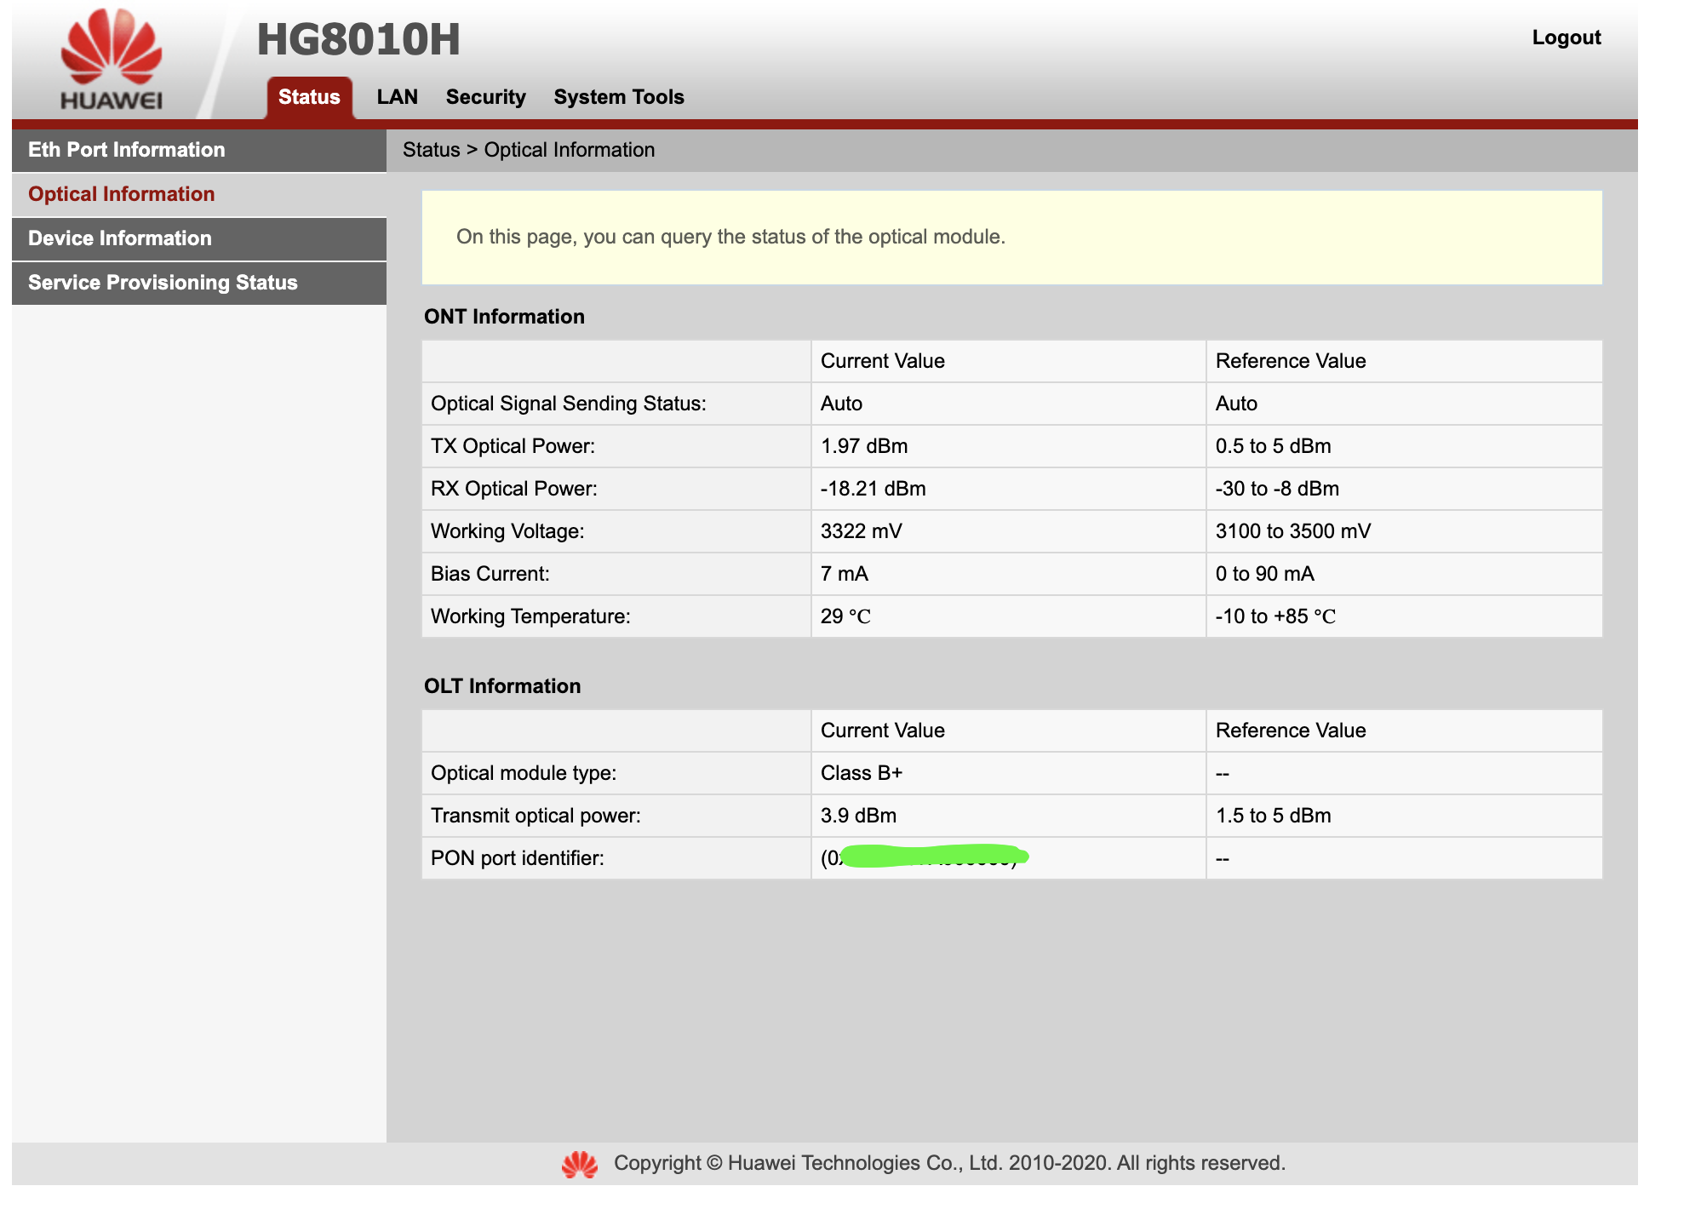Select Optical Information in the sidebar
The image size is (1684, 1209).
[121, 193]
